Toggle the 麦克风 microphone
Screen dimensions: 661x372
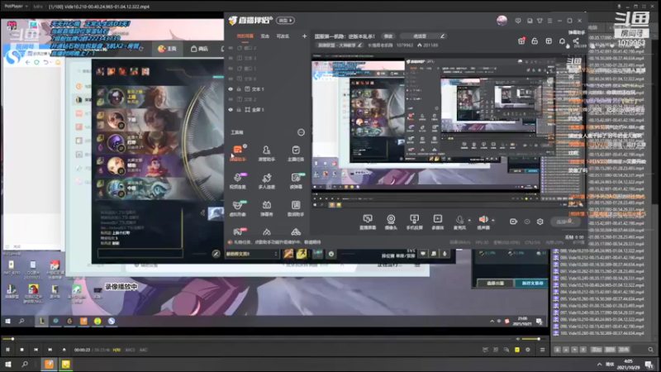459,222
